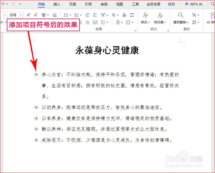
Task: Click the undo arrow
Action: pyautogui.click(x=3, y=4)
